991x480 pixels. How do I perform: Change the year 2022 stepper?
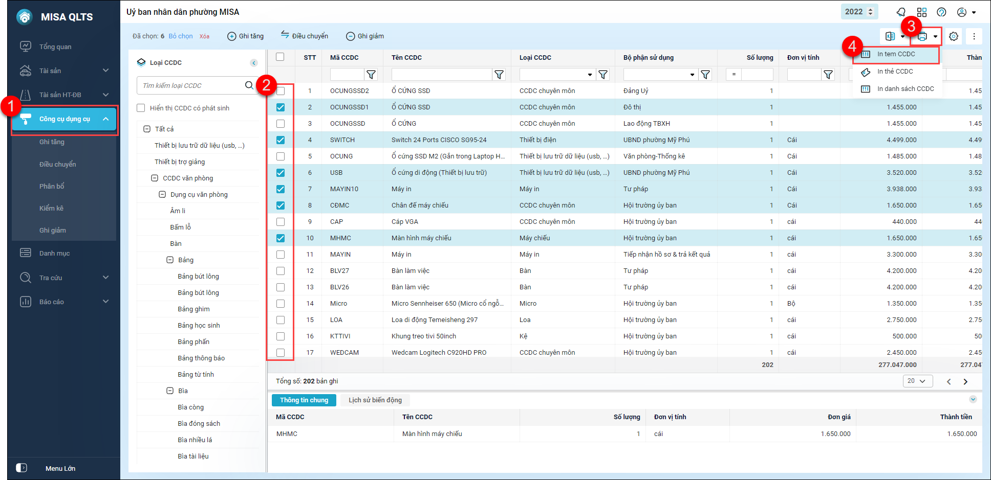point(870,12)
